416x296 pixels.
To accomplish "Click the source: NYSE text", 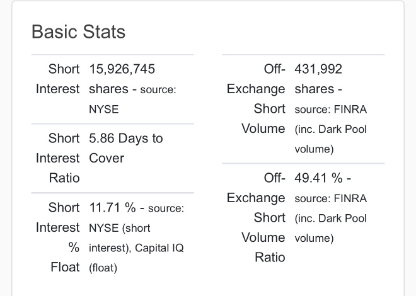I will click(132, 100).
